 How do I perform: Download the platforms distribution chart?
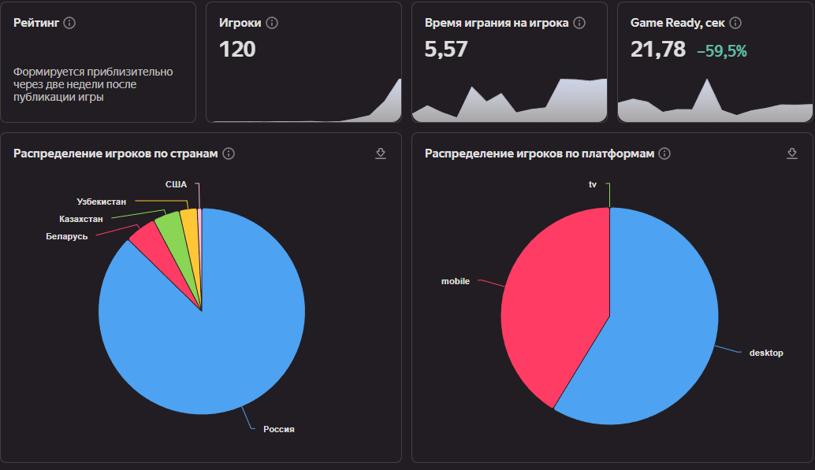(792, 154)
